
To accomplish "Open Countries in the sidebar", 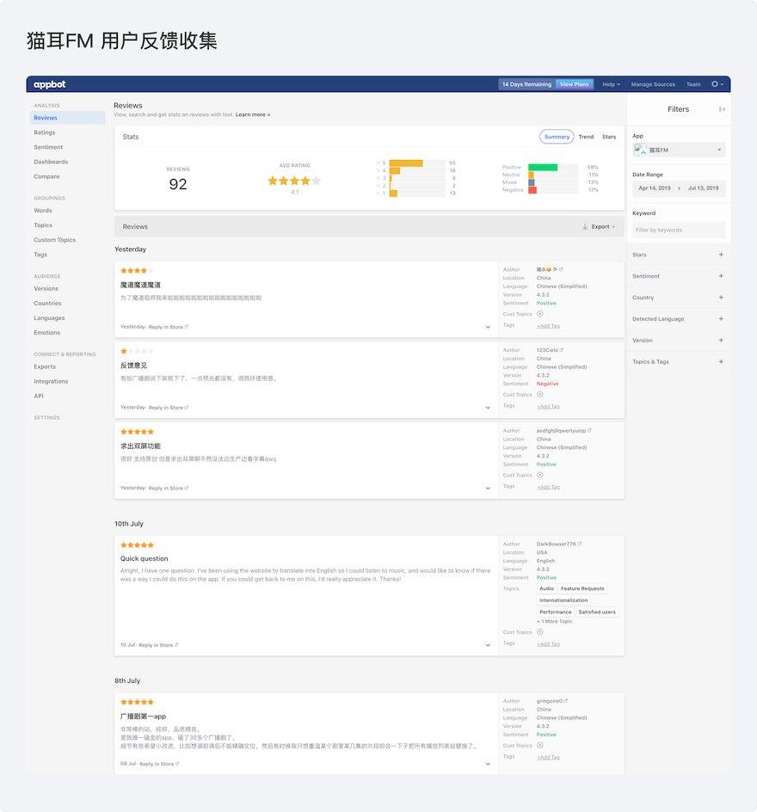I will (x=47, y=304).
